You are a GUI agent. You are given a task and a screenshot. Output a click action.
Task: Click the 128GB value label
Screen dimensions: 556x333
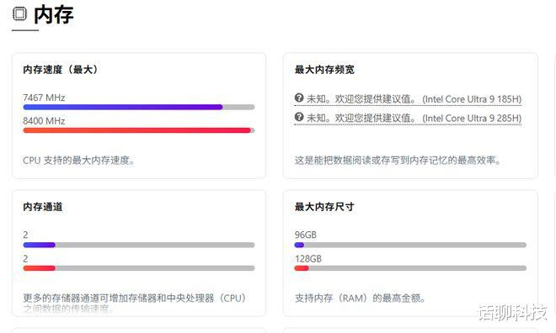(307, 259)
